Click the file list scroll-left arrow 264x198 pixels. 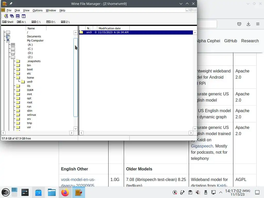[x=81, y=133]
